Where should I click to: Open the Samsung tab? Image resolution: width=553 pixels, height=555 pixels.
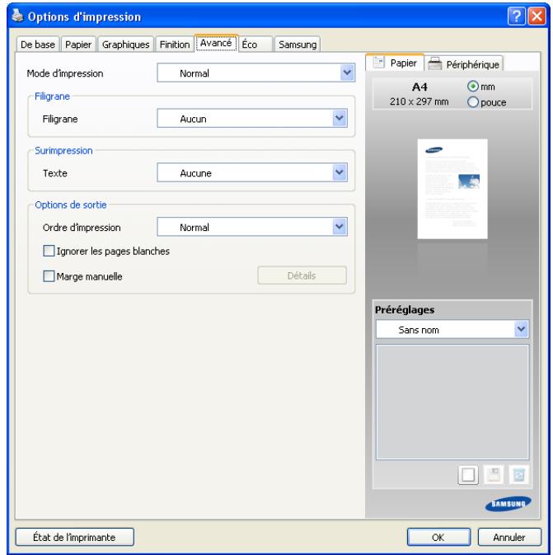[x=298, y=45]
